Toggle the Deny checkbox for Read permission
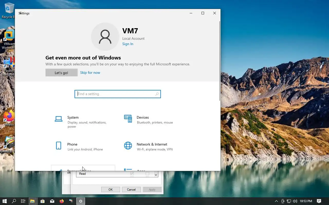Screen dimensions: 329x205 coord(147,174)
